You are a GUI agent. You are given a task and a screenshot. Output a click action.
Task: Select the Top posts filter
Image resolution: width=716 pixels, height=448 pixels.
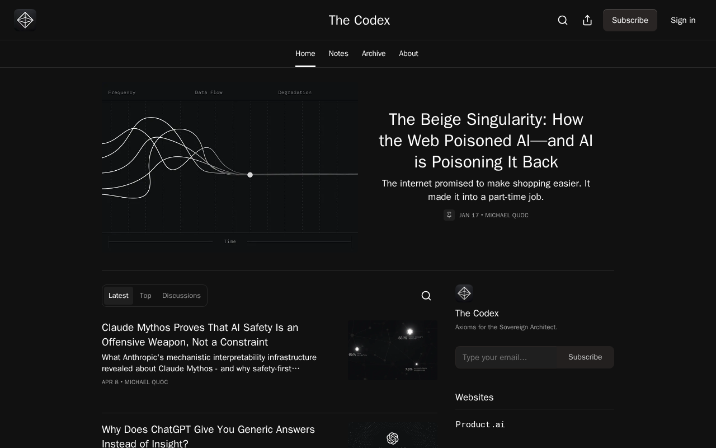point(145,296)
